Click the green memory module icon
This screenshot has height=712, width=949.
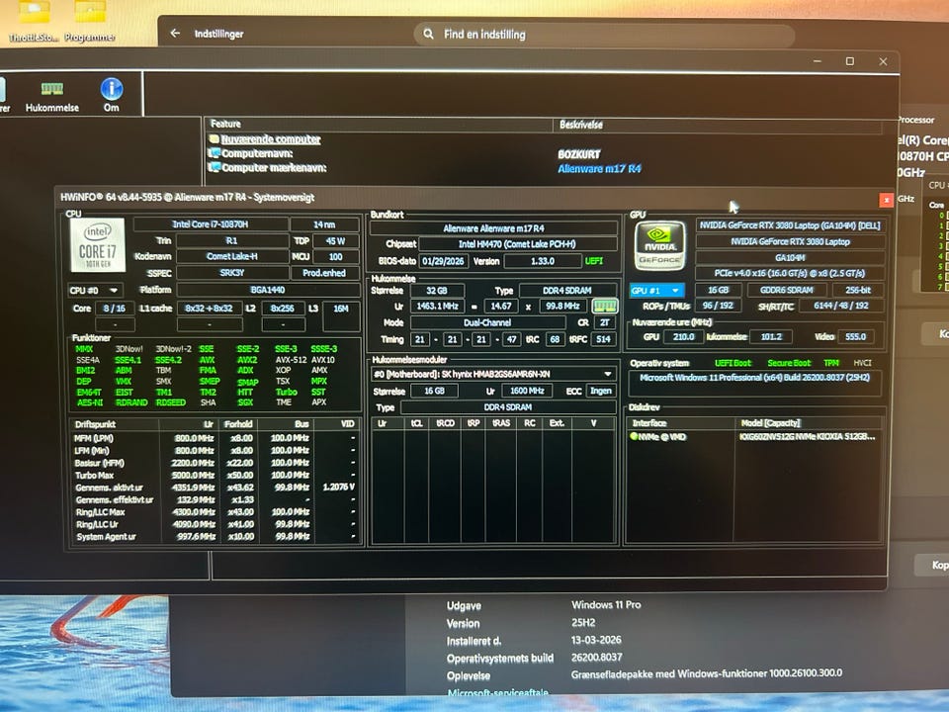604,306
